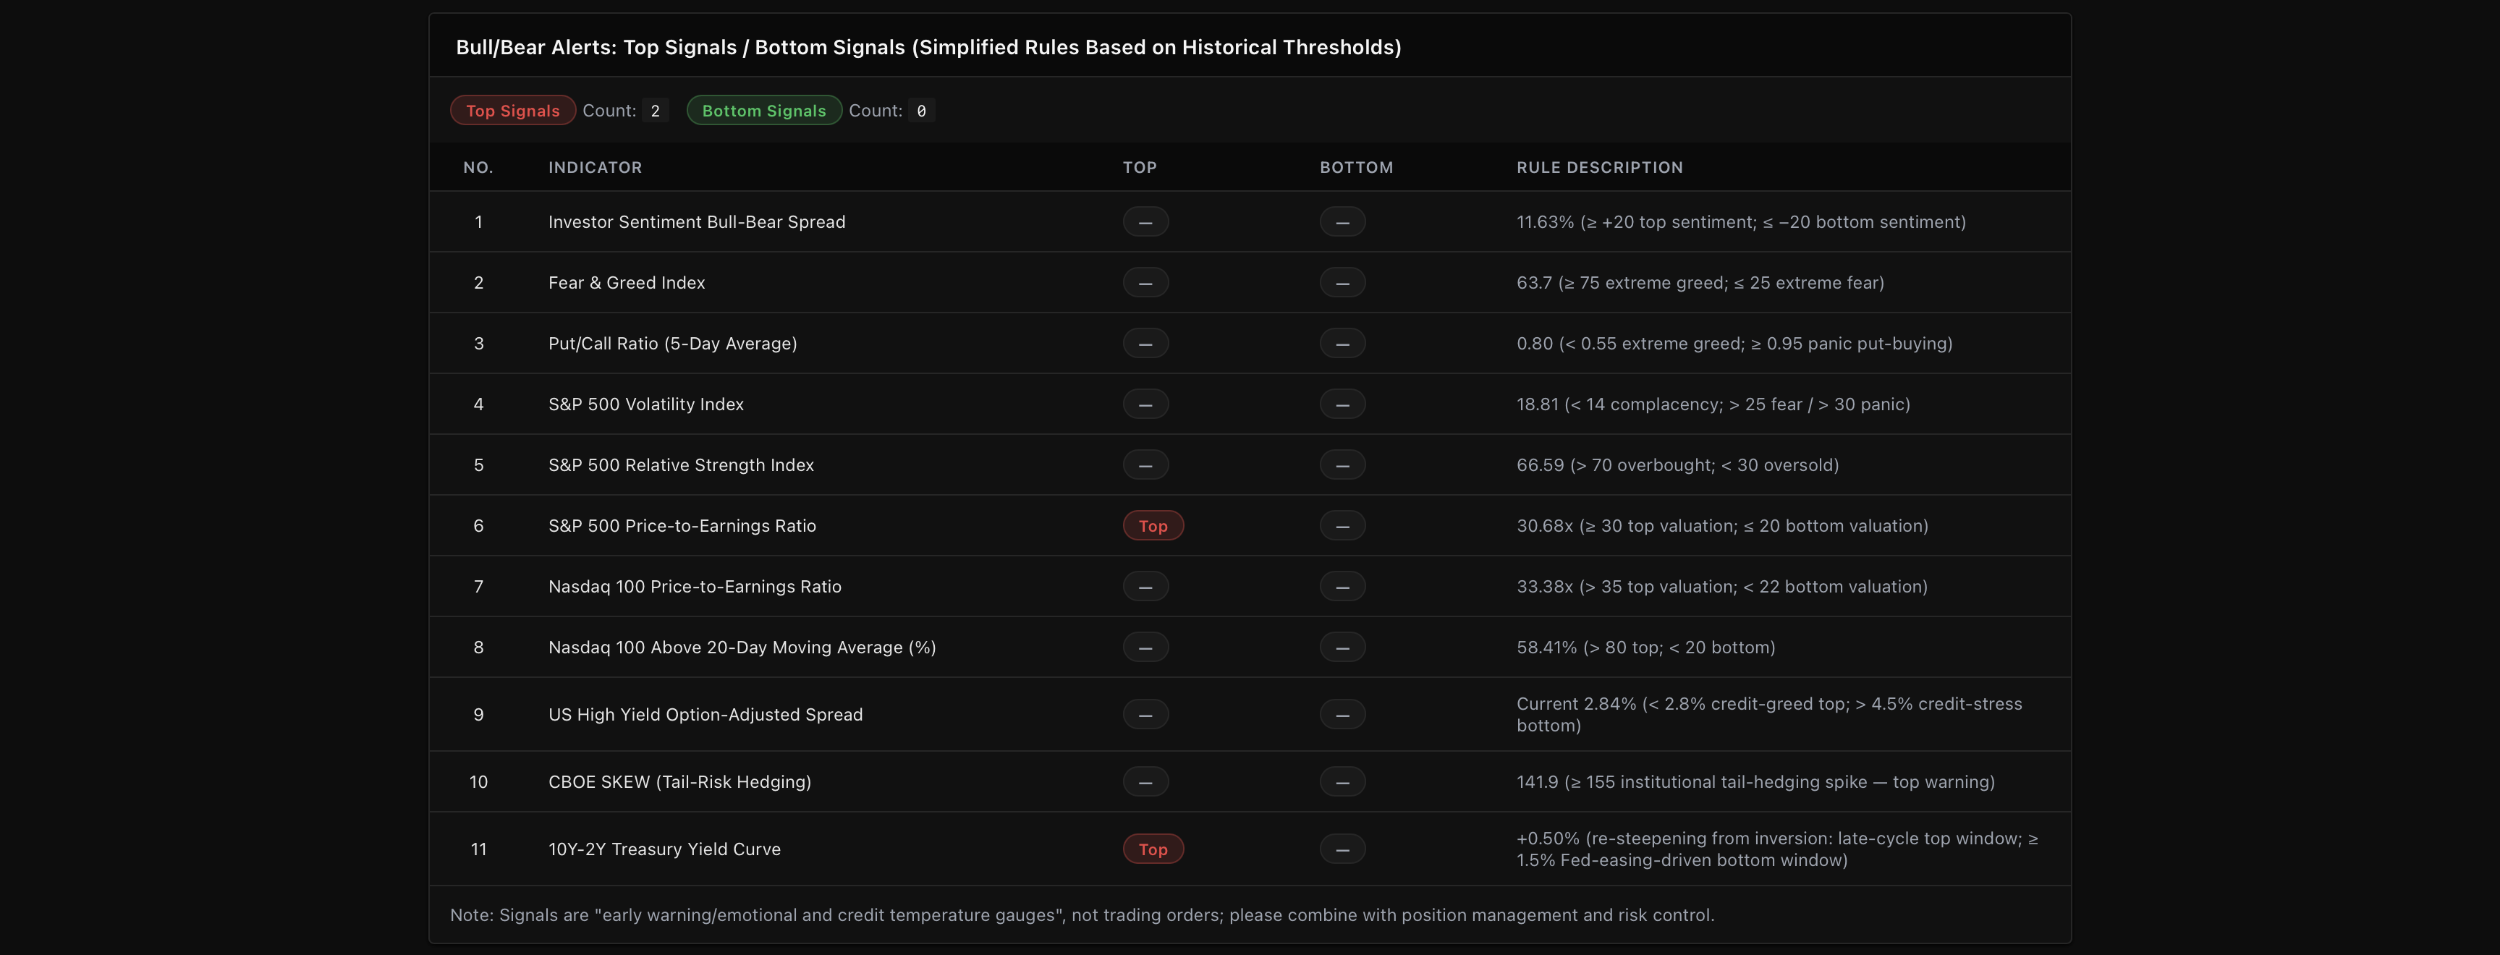2500x955 pixels.
Task: Click bottom dash pill for Treasury Yield Curve row
Action: [1342, 849]
